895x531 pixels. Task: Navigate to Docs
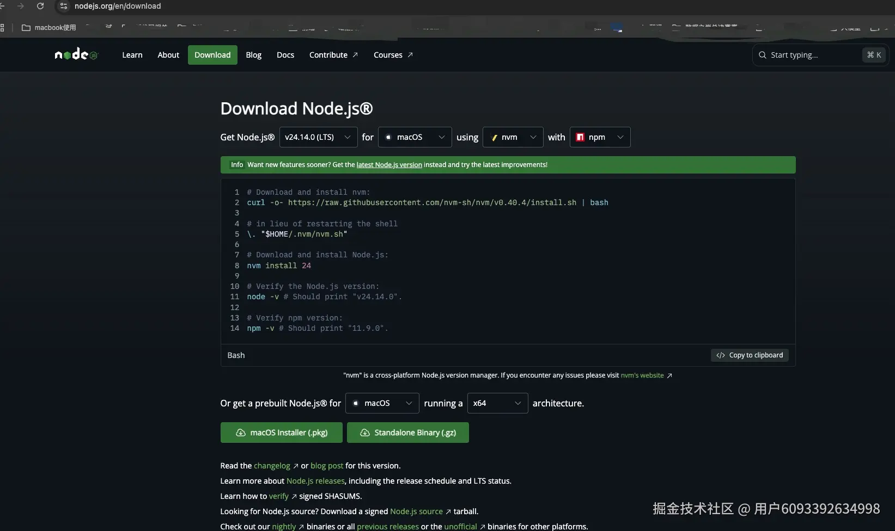click(285, 55)
